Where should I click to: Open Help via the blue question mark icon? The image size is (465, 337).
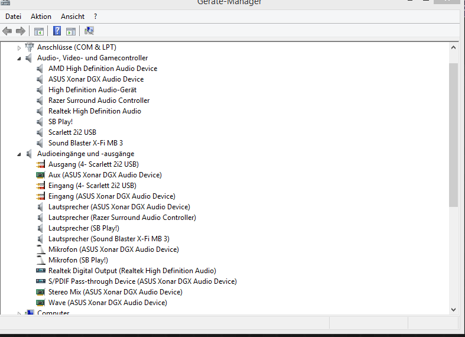57,31
